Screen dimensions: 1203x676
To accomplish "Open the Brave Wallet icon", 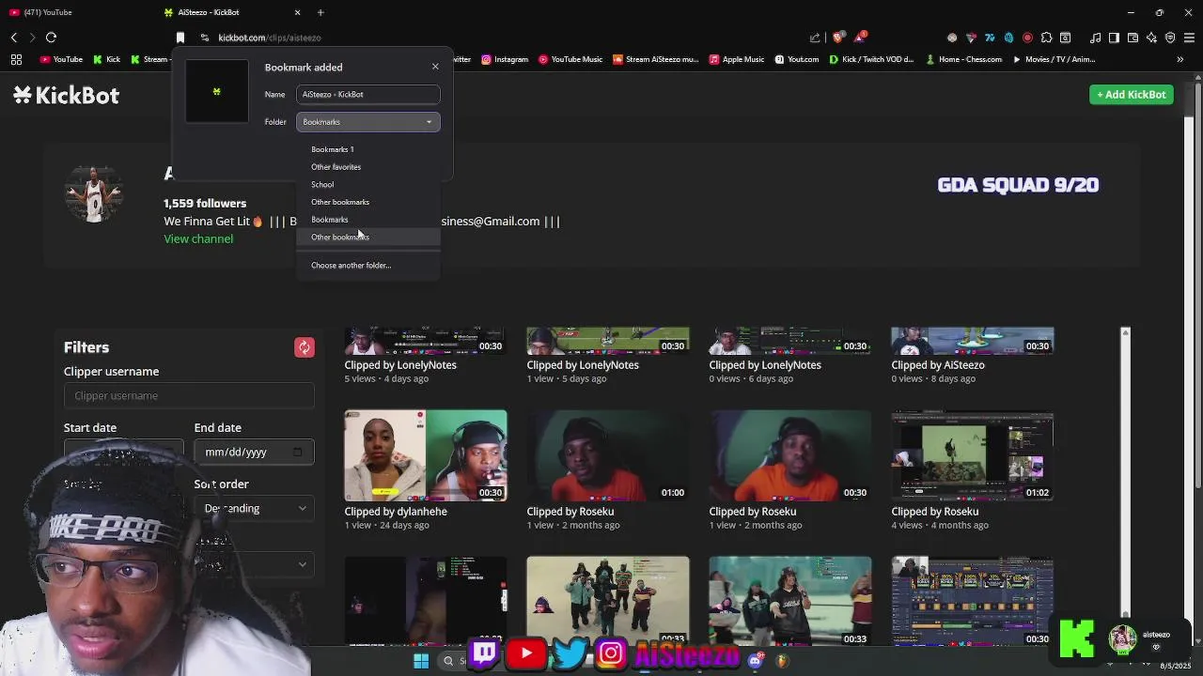I will (x=1133, y=38).
